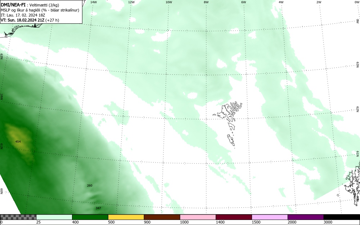Click the 10W longitude label

tap(169, 2)
